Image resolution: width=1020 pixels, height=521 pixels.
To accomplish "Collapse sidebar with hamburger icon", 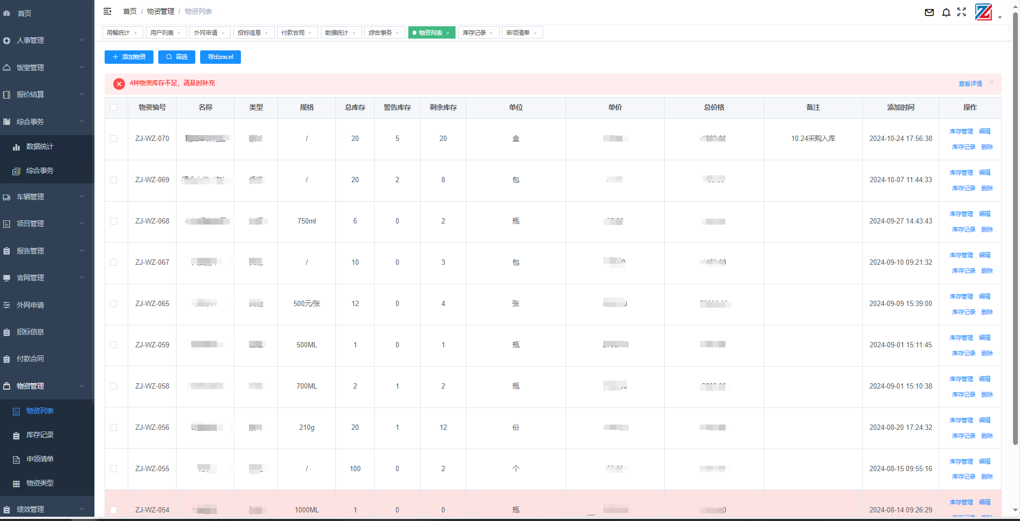I will pos(107,11).
